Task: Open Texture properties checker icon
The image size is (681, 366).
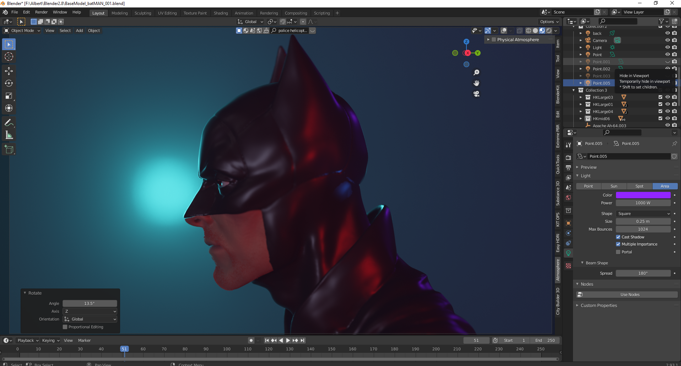Action: point(568,266)
